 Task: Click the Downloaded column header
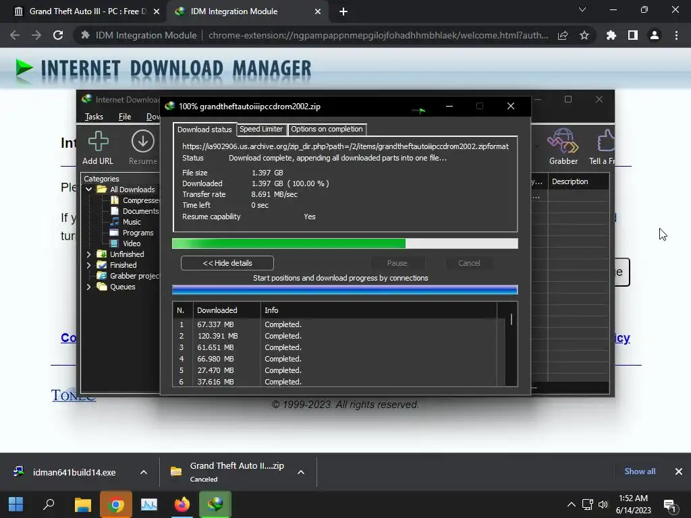click(x=227, y=310)
